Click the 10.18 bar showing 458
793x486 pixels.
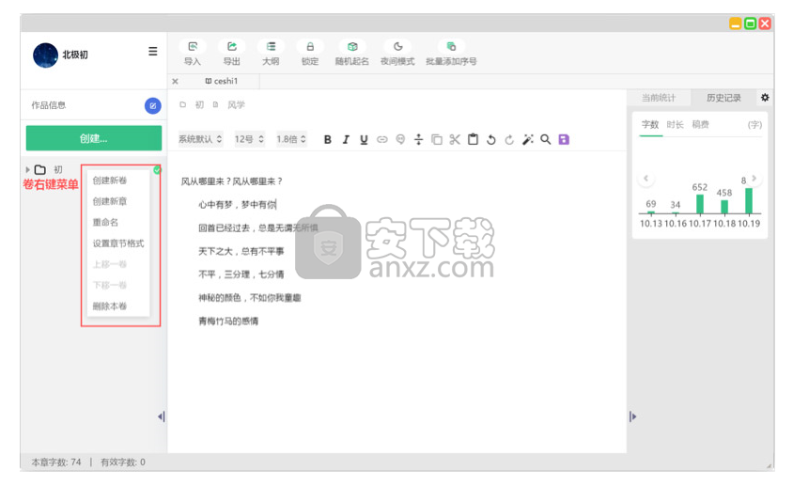724,207
